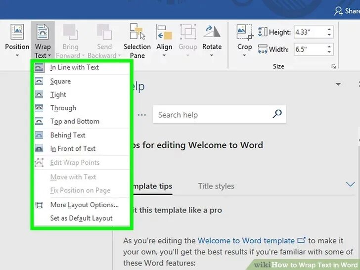
Task: Click the Width icon in Size group
Action: [263, 49]
